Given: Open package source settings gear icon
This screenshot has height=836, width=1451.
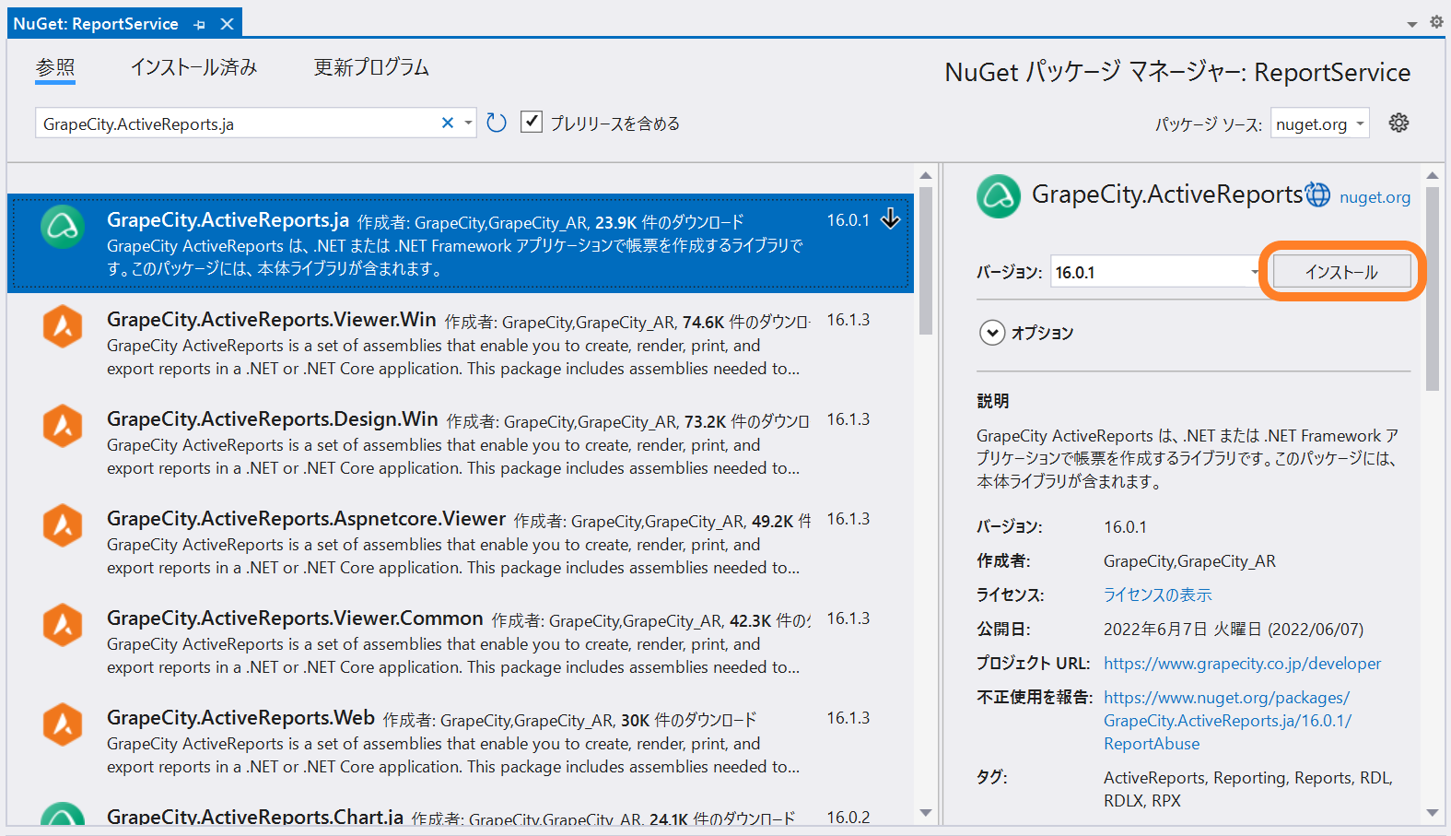Looking at the screenshot, I should coord(1398,123).
